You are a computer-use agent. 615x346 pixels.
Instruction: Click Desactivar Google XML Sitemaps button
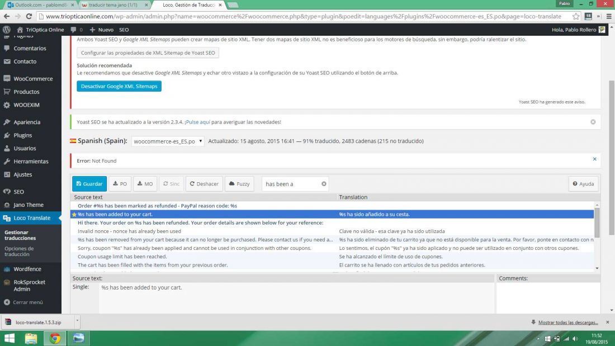(x=119, y=86)
